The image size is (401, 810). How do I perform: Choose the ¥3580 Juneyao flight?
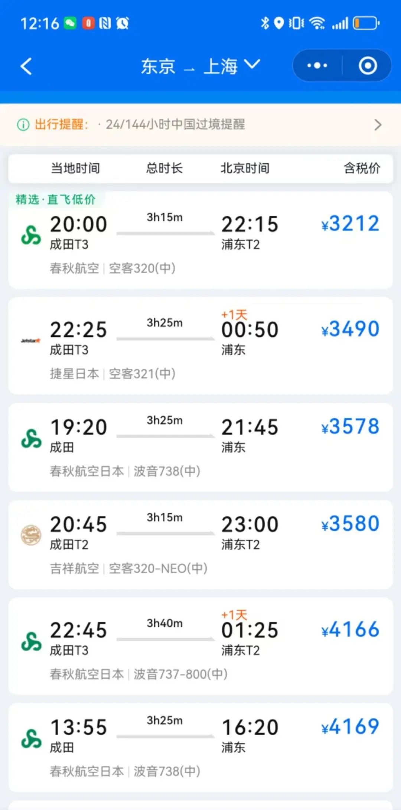click(200, 545)
